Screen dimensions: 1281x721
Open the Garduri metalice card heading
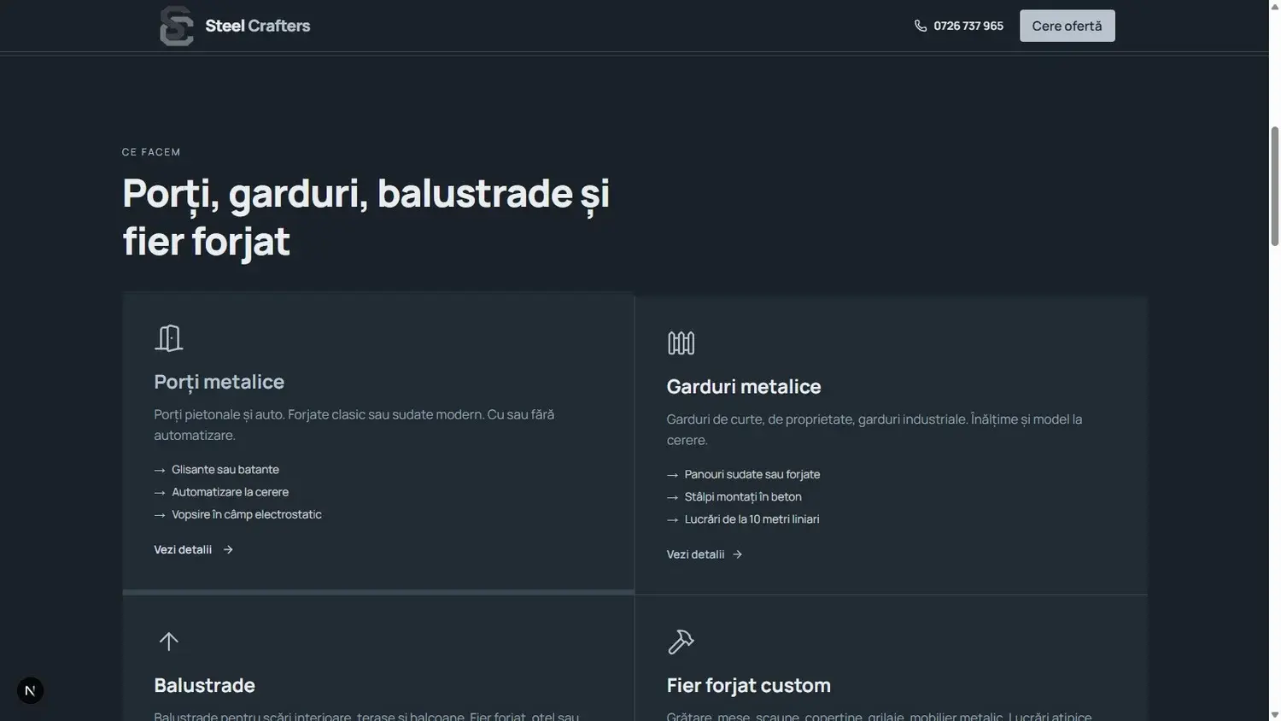pos(743,386)
